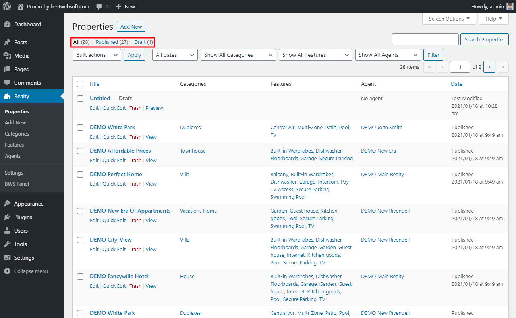Click Howdy, admin account text
This screenshot has width=516, height=318.
coord(487,6)
